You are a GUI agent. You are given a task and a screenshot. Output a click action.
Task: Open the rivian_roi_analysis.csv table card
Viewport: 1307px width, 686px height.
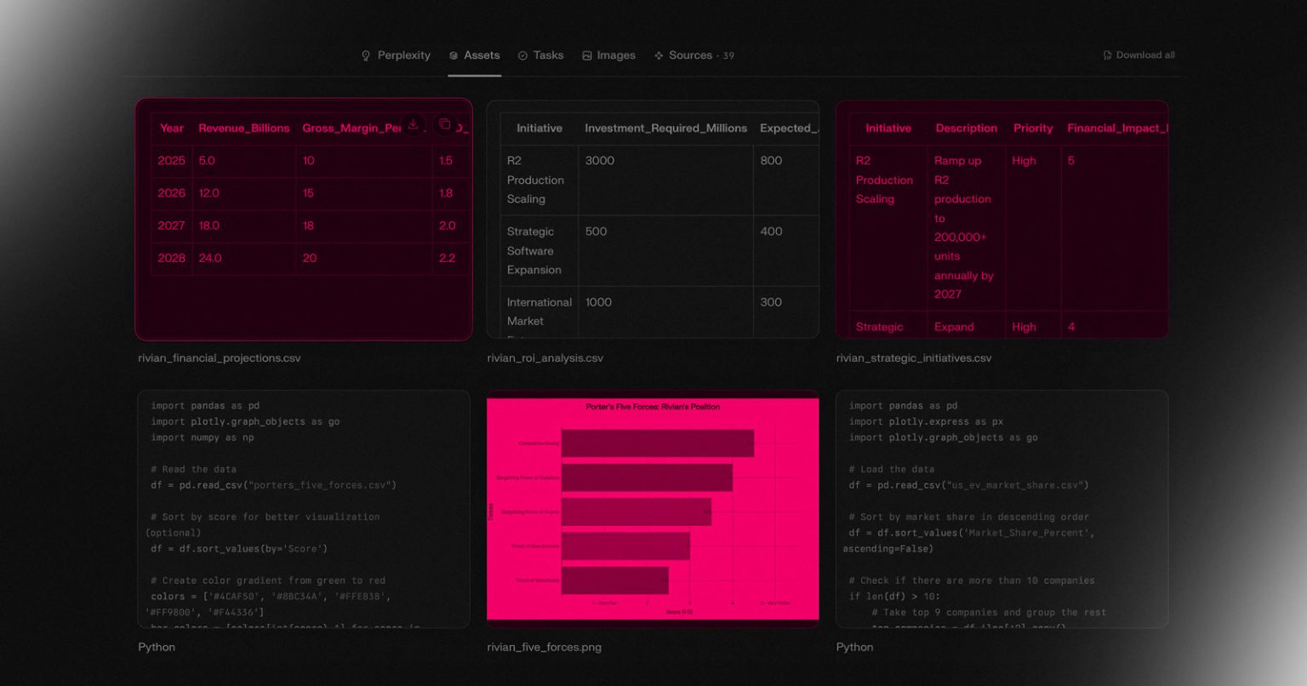click(653, 220)
